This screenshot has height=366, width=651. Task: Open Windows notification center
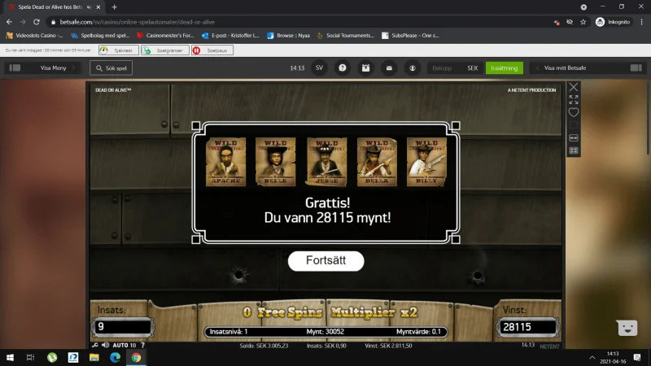637,357
